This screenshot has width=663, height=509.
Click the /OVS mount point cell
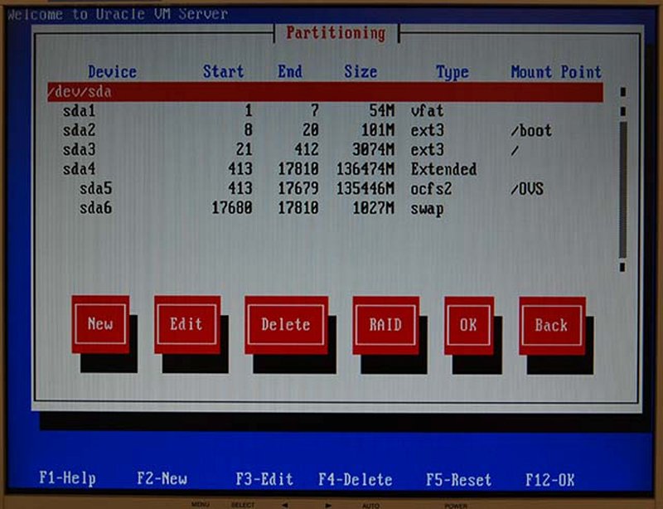coord(527,189)
